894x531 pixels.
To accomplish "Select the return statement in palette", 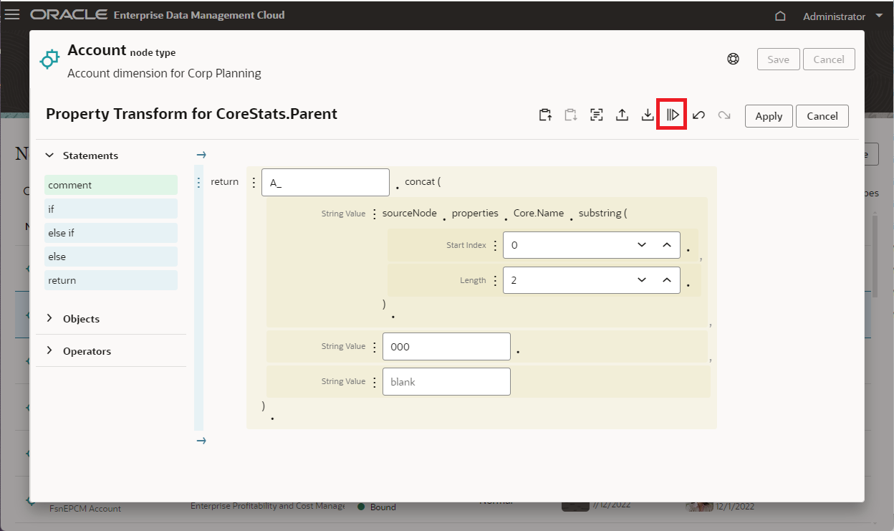I will 111,280.
